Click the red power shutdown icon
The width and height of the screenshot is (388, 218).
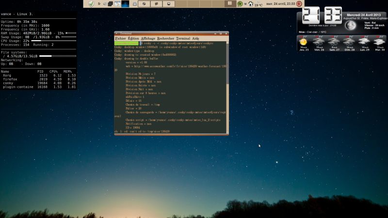pos(299,3)
